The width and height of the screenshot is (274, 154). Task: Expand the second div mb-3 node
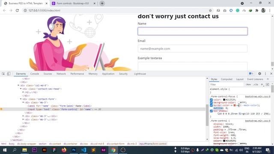(x=23, y=116)
